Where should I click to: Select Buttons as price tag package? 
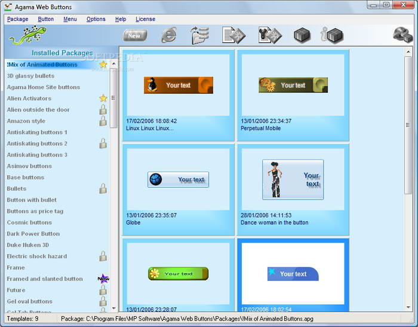(35, 211)
